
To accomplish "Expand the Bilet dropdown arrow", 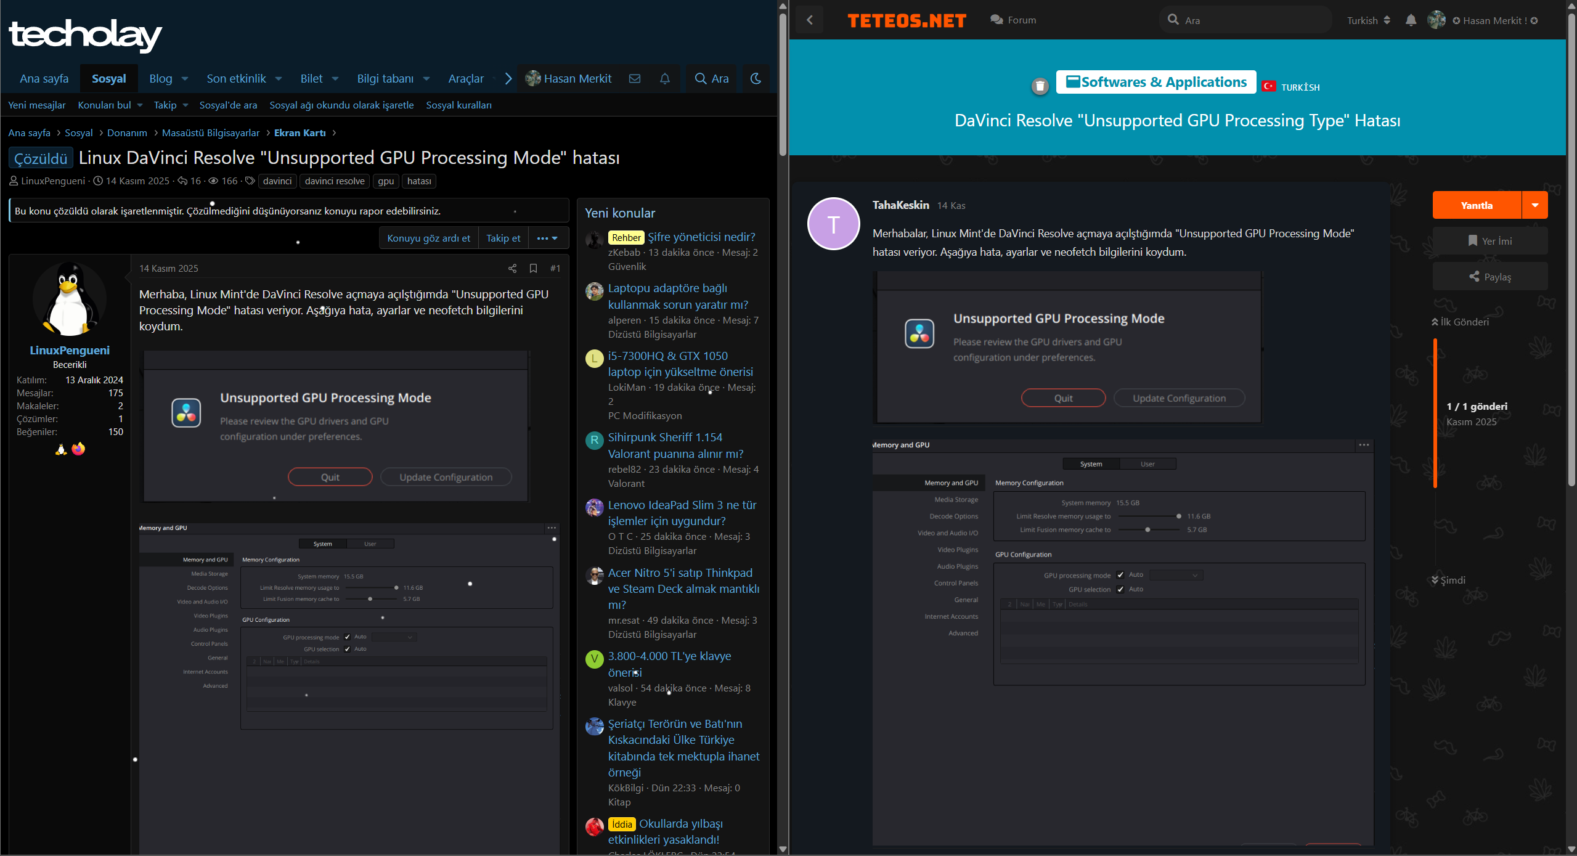I will [335, 79].
